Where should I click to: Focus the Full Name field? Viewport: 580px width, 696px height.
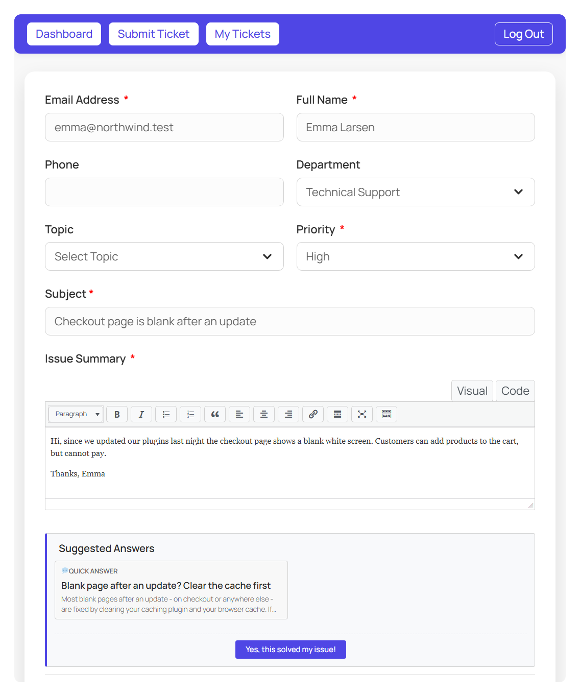pos(416,127)
